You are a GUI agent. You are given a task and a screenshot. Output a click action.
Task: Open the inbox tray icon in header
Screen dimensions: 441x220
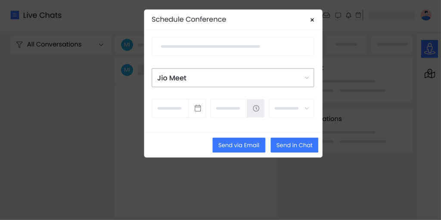point(326,15)
